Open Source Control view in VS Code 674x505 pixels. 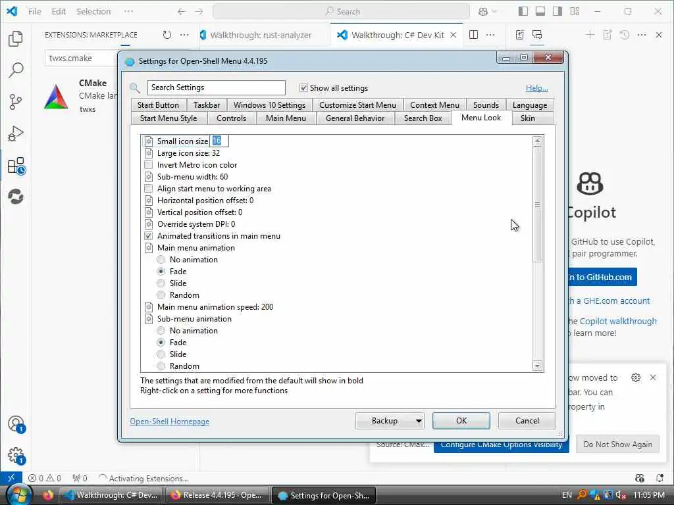(16, 102)
